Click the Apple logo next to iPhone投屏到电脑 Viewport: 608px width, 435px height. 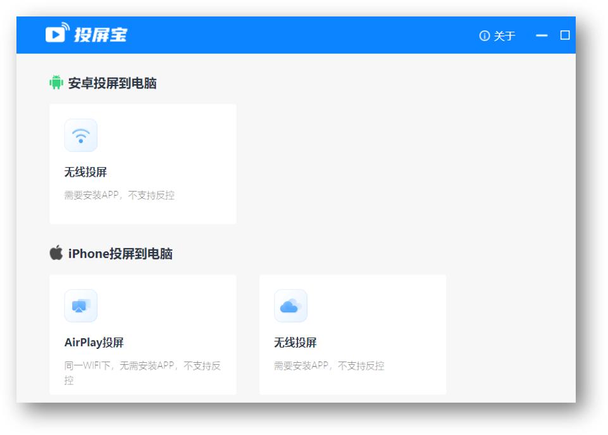click(x=56, y=251)
